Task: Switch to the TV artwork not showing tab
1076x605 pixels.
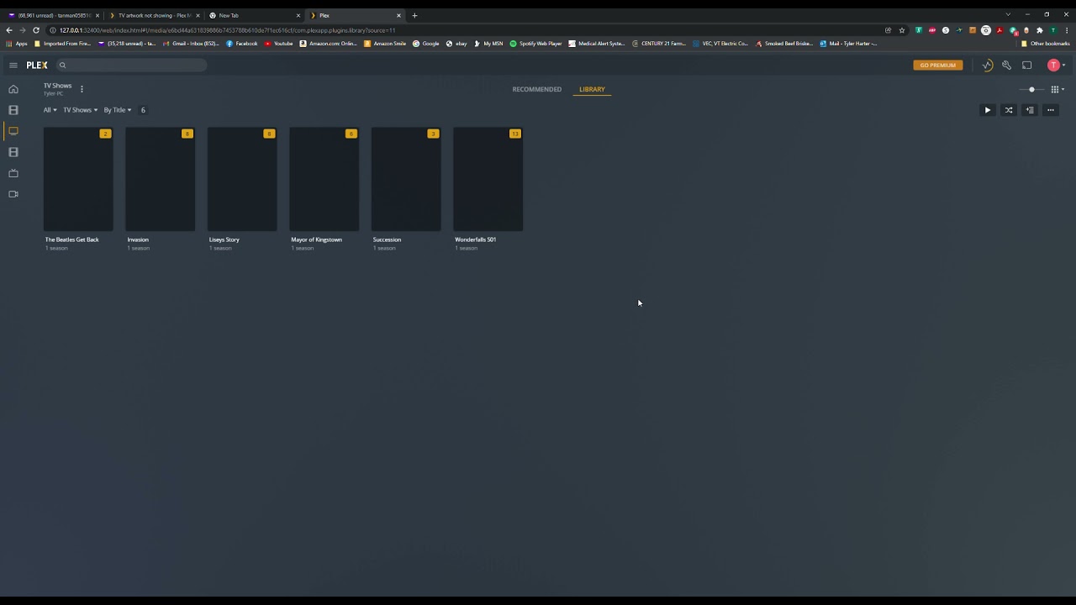Action: [x=154, y=15]
